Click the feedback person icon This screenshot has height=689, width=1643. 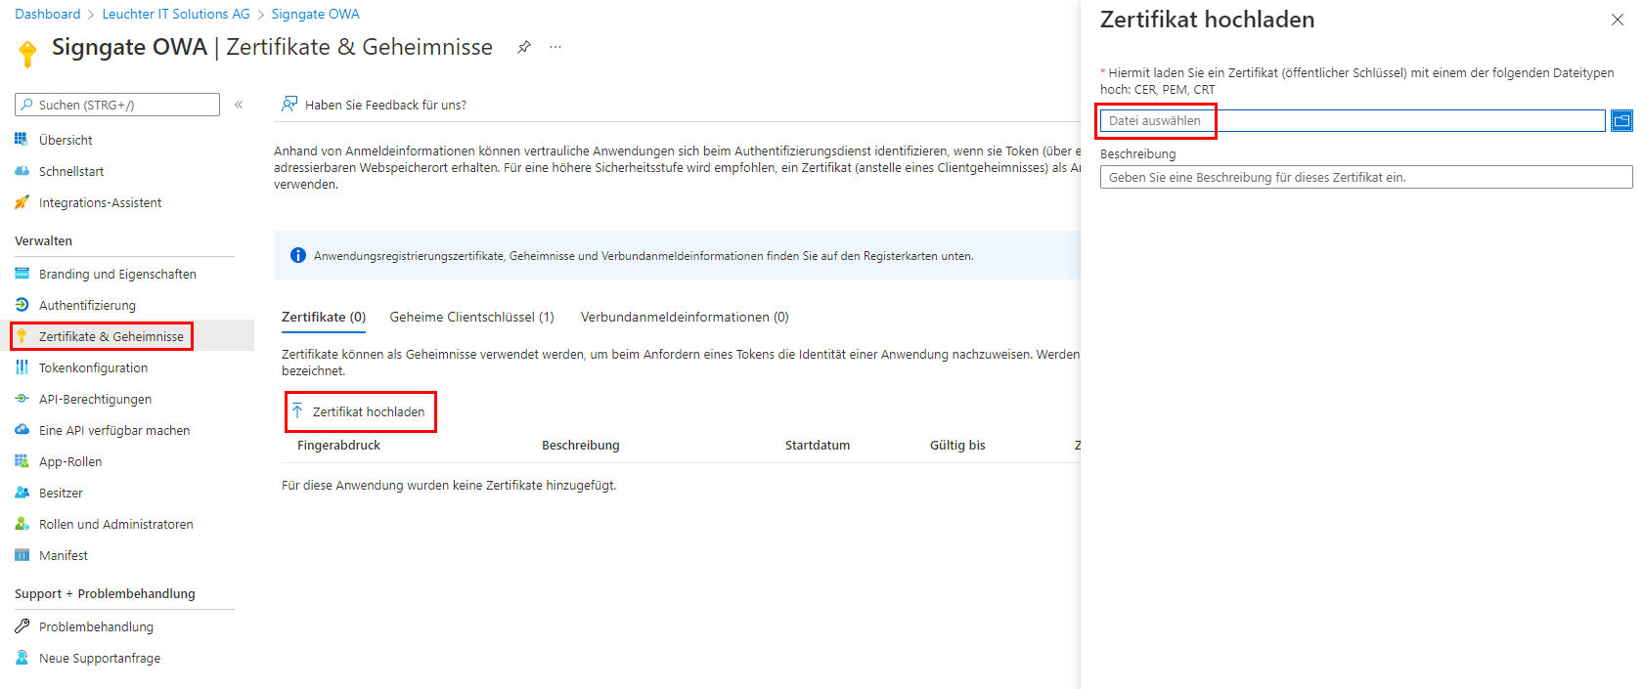tap(289, 104)
